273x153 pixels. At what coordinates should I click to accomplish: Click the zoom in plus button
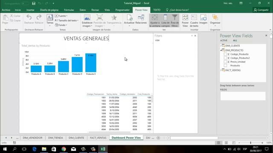262,143
